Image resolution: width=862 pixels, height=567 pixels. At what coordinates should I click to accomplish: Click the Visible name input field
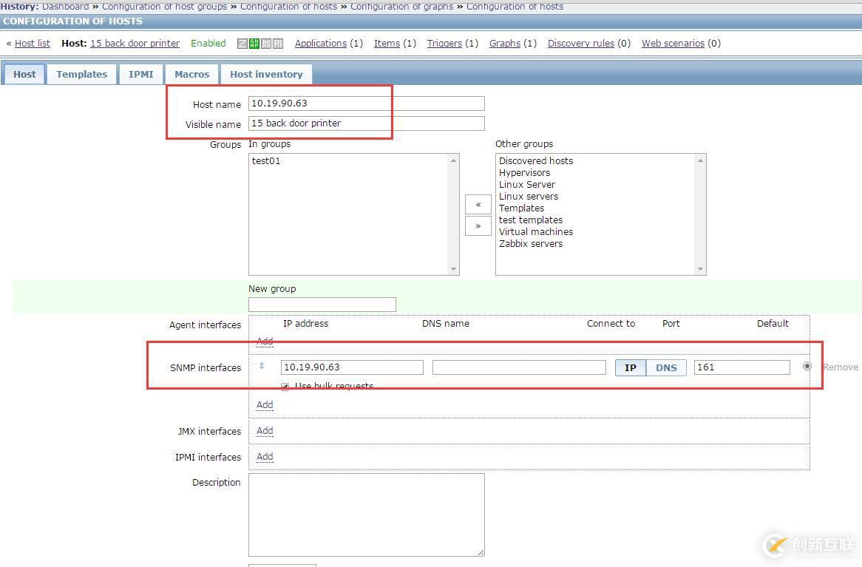click(366, 123)
